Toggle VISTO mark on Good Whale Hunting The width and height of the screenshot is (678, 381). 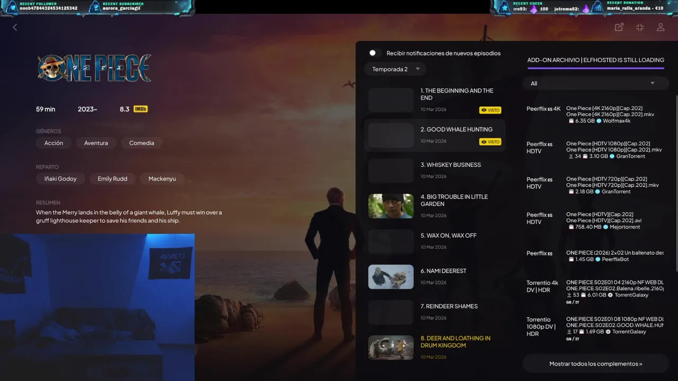(x=490, y=142)
